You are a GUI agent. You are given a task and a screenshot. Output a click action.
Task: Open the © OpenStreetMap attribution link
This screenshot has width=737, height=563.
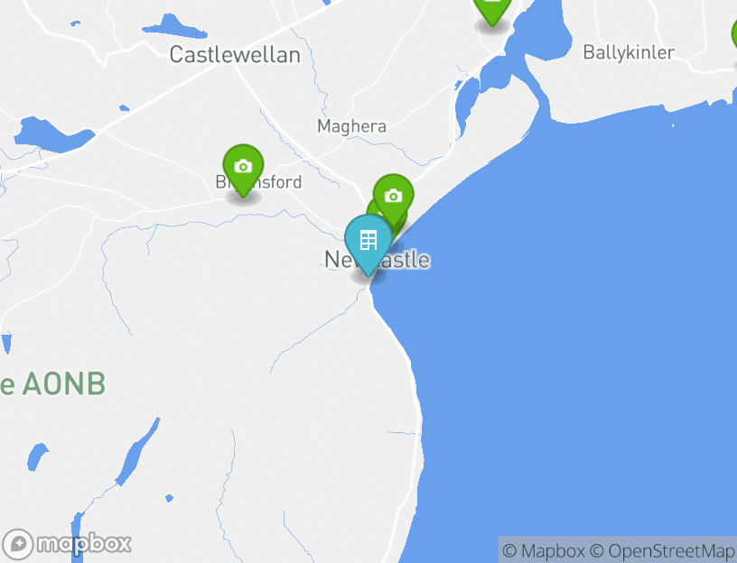pyautogui.click(x=662, y=550)
